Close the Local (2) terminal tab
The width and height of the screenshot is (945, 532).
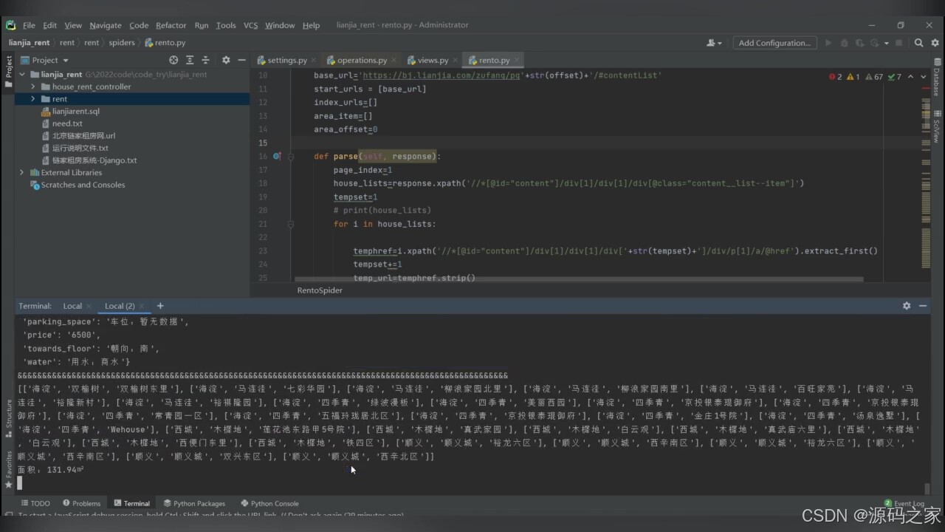tap(143, 306)
